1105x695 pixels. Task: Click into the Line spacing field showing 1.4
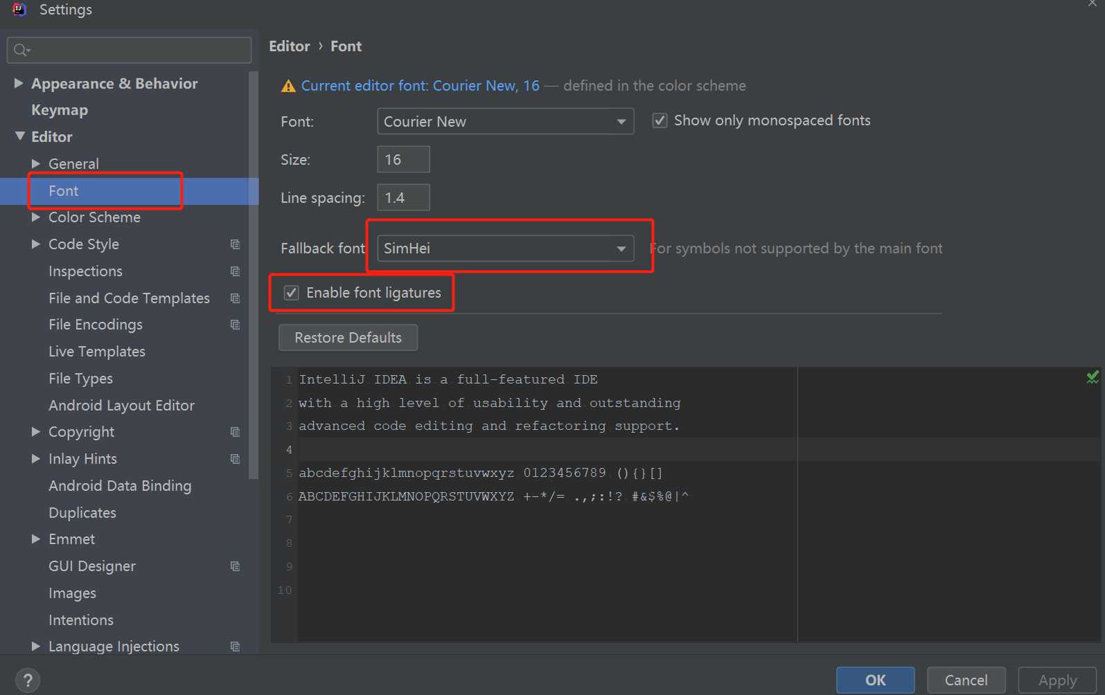click(403, 198)
